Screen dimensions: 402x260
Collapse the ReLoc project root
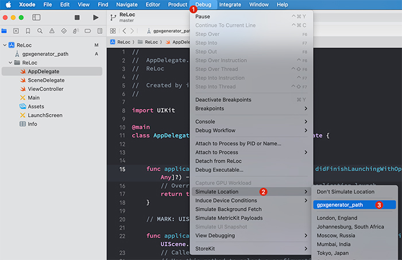coord(5,45)
